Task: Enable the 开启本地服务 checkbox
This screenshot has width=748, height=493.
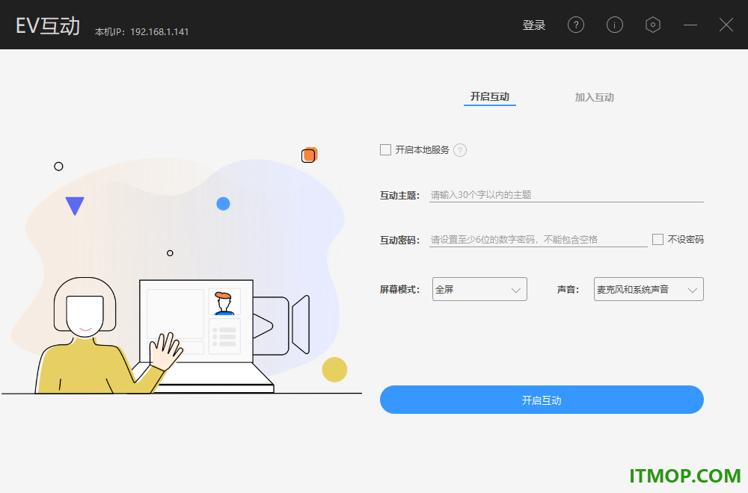Action: pos(385,150)
